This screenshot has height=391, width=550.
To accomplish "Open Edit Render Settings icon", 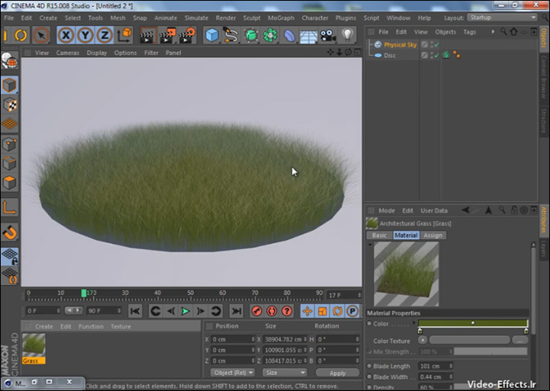I will [187, 35].
